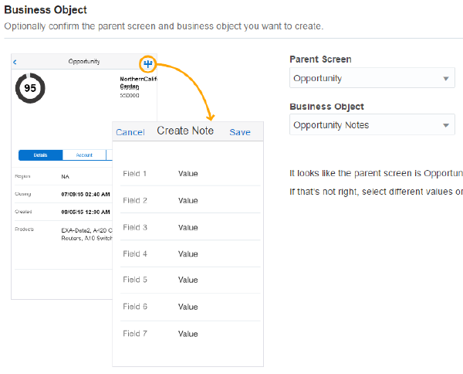Switch to the Account tab
The height and width of the screenshot is (374, 463).
[83, 155]
